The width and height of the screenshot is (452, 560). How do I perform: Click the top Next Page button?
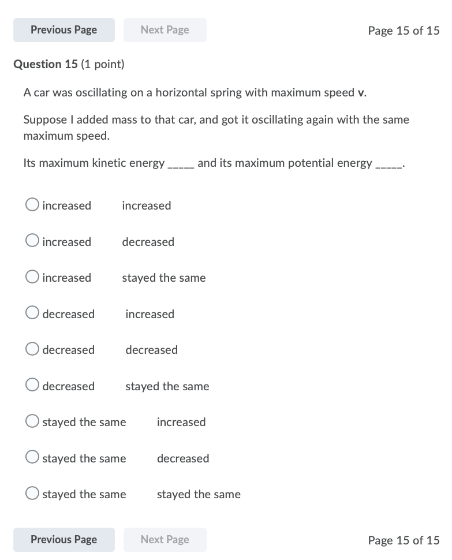pyautogui.click(x=165, y=29)
